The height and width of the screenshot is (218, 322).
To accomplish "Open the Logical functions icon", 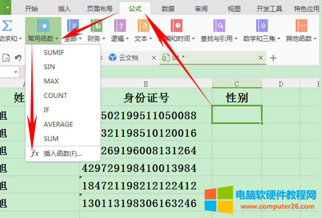I will pyautogui.click(x=120, y=26).
